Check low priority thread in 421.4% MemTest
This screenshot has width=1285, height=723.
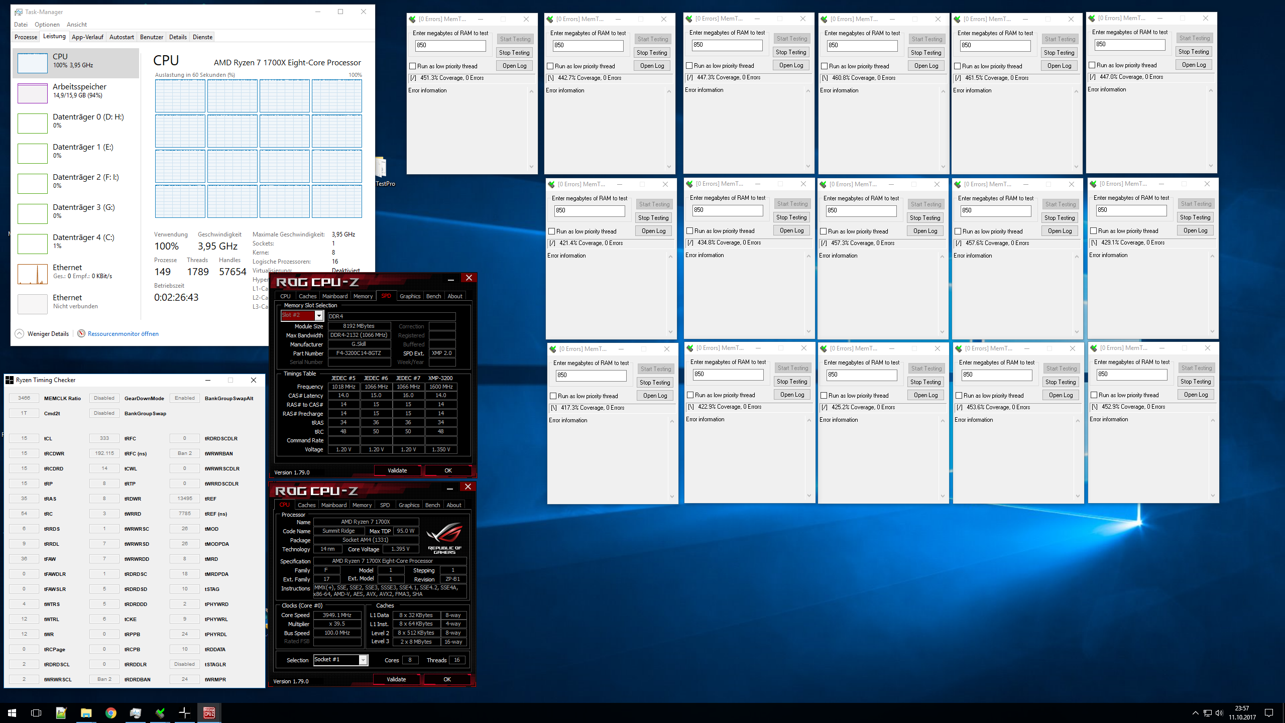pos(552,231)
